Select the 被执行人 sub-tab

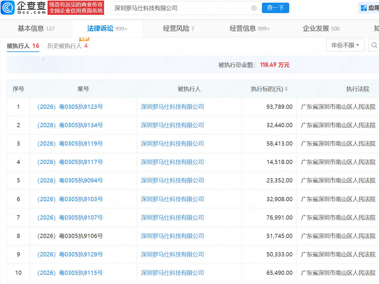pos(23,46)
